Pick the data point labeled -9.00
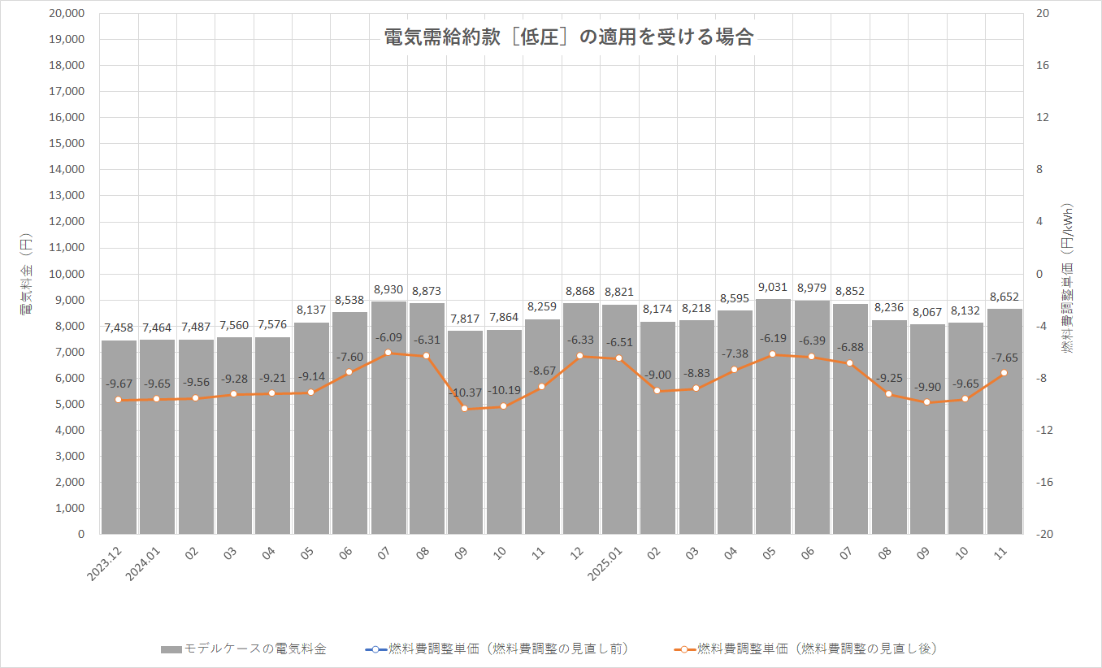Image resolution: width=1102 pixels, height=668 pixels. click(x=657, y=391)
